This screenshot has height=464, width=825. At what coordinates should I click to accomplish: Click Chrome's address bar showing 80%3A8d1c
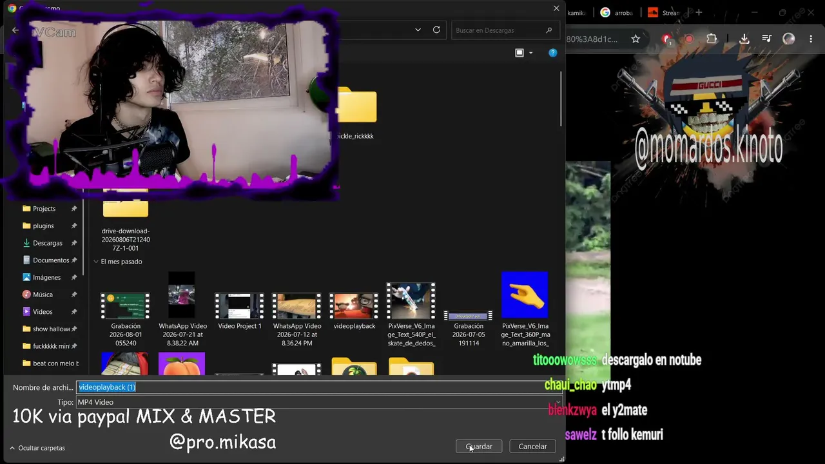[593, 39]
